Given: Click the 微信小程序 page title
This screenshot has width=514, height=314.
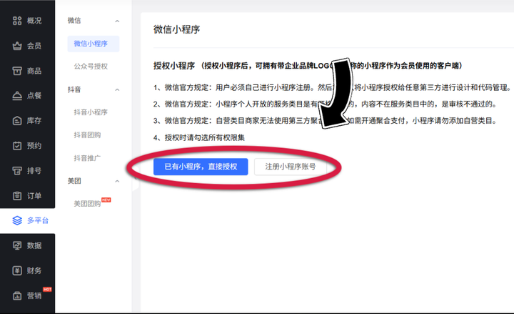Looking at the screenshot, I should point(177,29).
